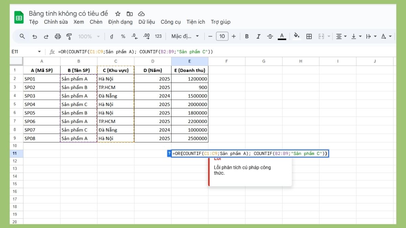Open the Fill color picker
The height and width of the screenshot is (228, 406).
click(x=297, y=36)
